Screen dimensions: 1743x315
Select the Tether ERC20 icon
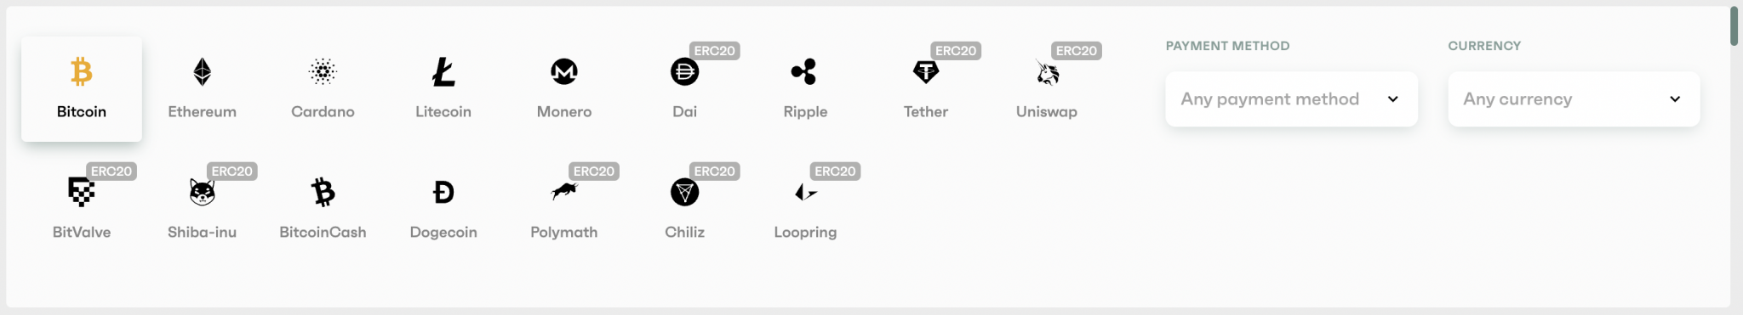tap(926, 72)
